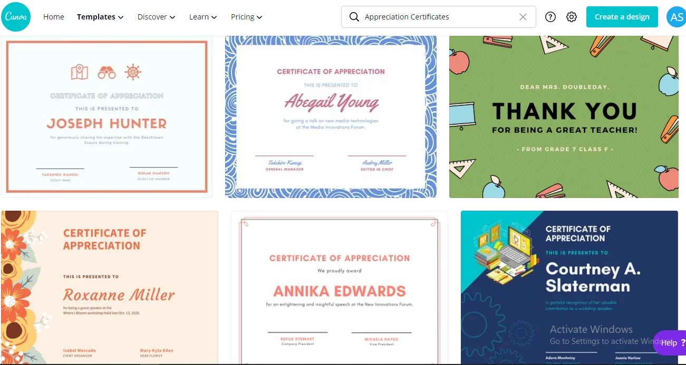This screenshot has height=365, width=686.
Task: Select the Roxanne Miller floral certificate
Action: coord(110,287)
